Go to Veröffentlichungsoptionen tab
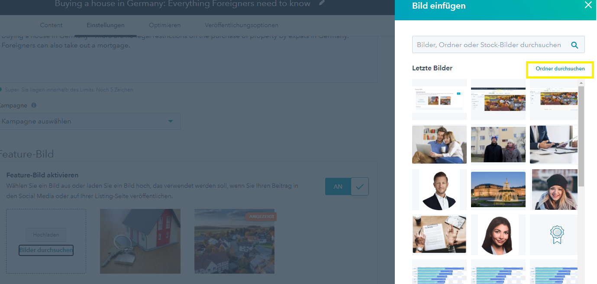 pos(242,25)
